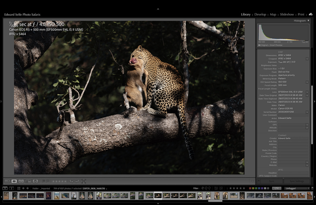316x205 pixels.
Task: Filter by blue color label
Action: point(259,188)
